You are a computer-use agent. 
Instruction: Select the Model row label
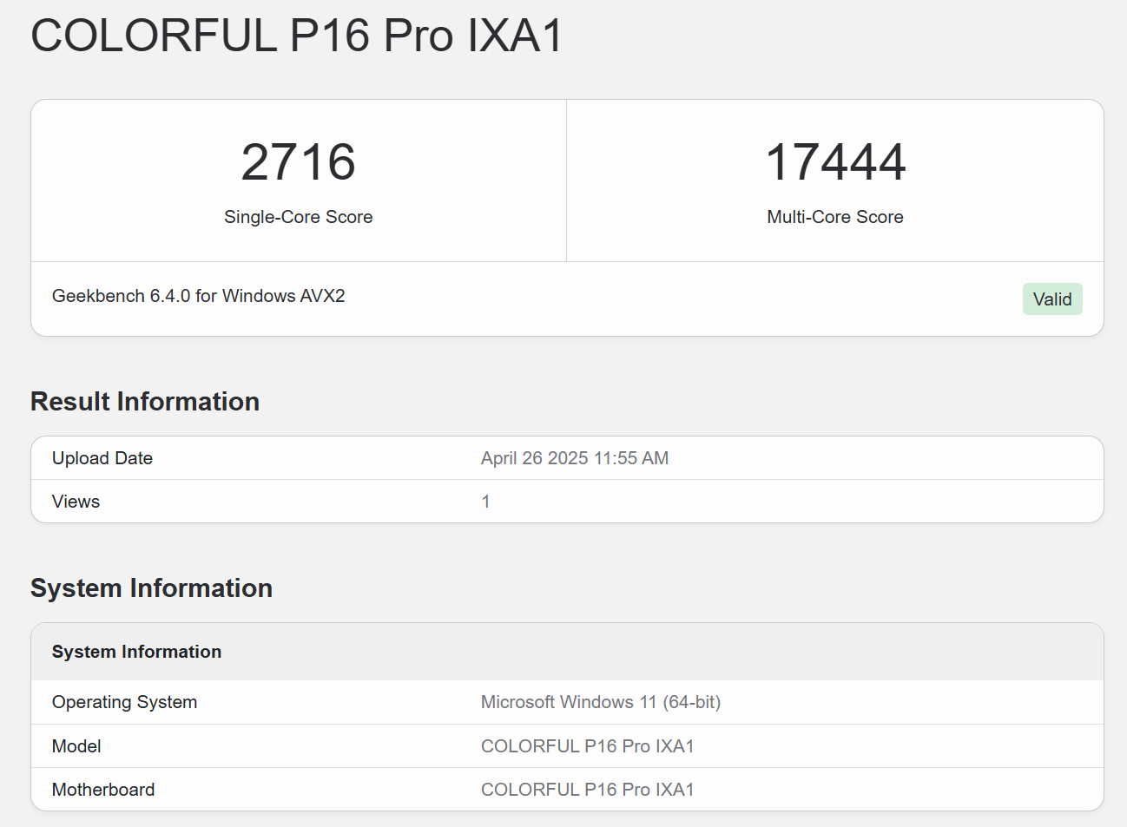[x=76, y=746]
